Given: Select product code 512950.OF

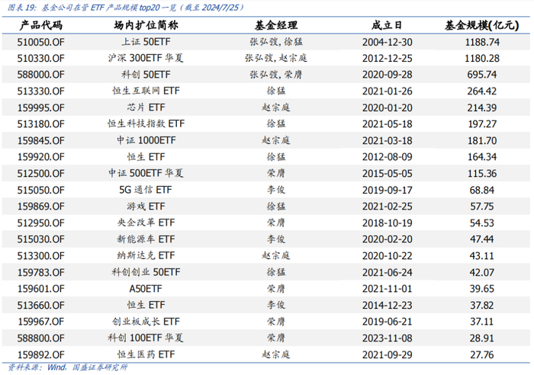Looking at the screenshot, I should pos(41,223).
